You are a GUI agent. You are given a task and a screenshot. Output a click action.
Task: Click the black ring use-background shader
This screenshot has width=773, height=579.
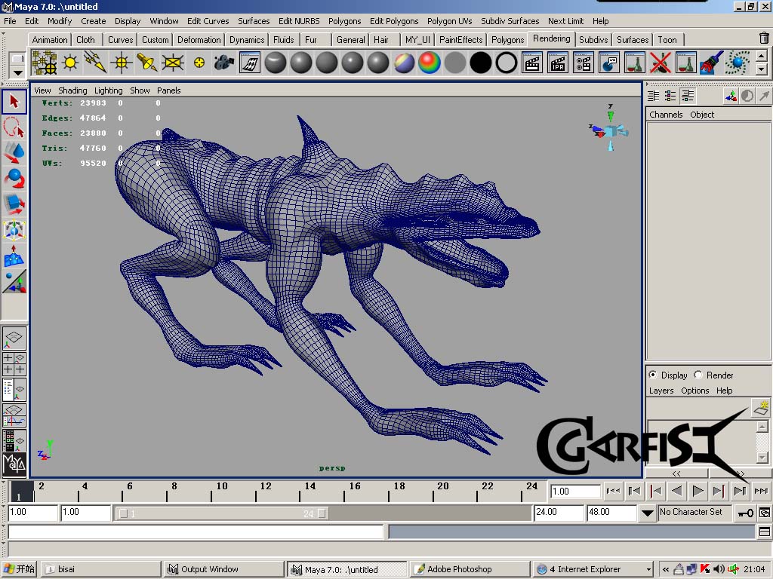pyautogui.click(x=507, y=63)
